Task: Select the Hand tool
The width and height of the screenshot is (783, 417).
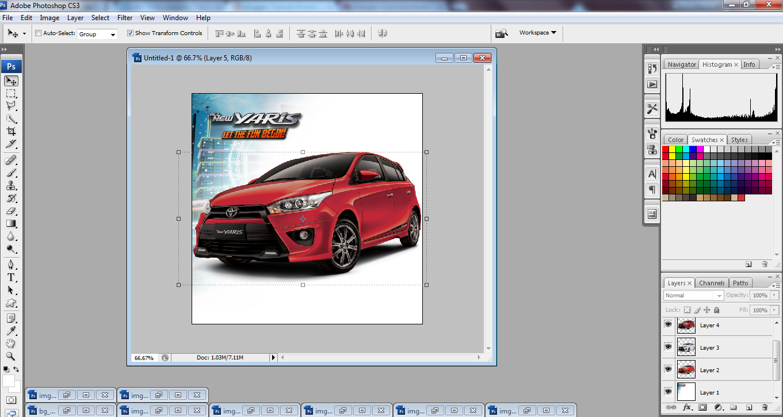Action: [x=12, y=343]
